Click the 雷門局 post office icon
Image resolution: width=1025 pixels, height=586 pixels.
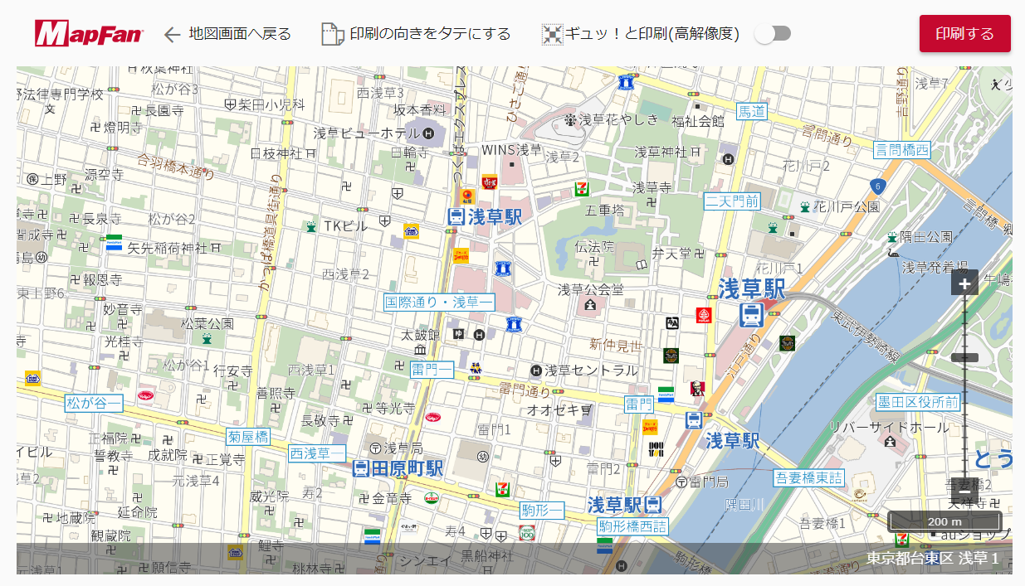pyautogui.click(x=681, y=482)
